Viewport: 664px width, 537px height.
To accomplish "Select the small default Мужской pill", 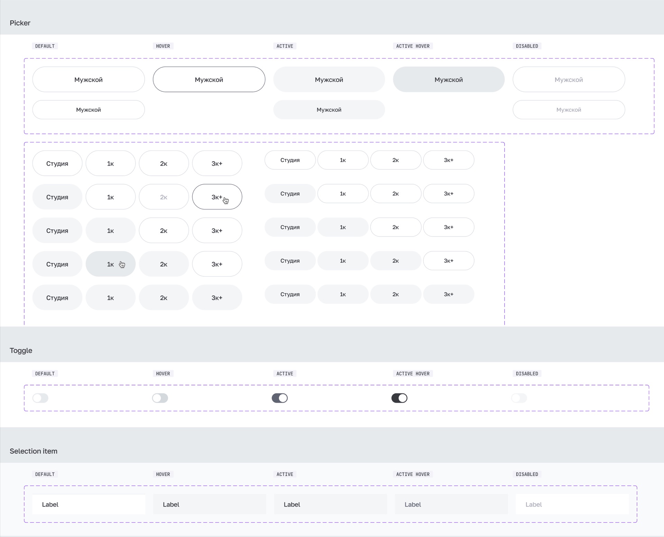I will tap(89, 109).
